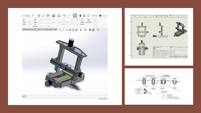Click the 'final as...' document title

point(95,16)
